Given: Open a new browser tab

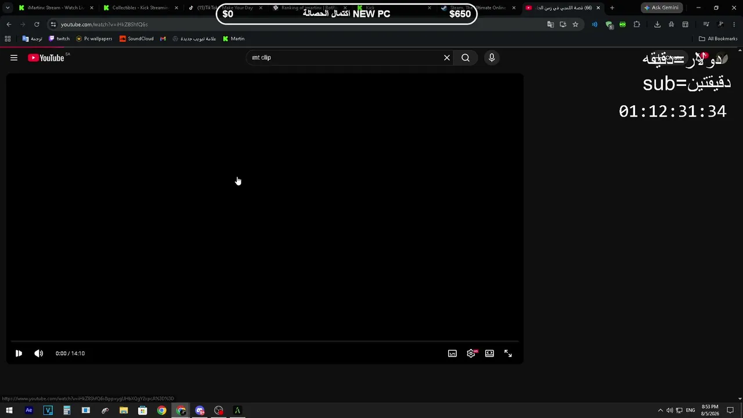Looking at the screenshot, I should [612, 8].
